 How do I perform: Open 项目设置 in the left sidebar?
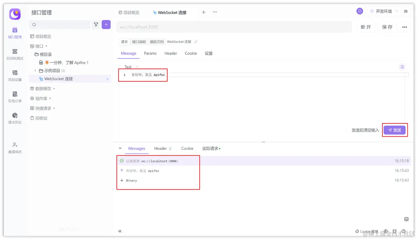[15, 76]
